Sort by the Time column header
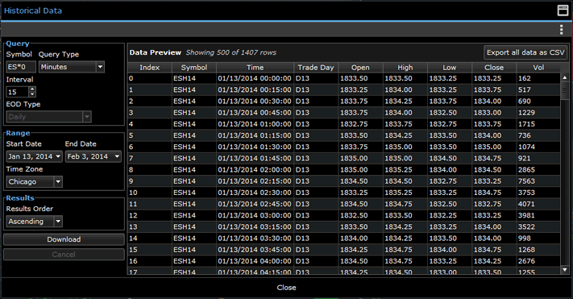573x299 pixels. pos(255,68)
